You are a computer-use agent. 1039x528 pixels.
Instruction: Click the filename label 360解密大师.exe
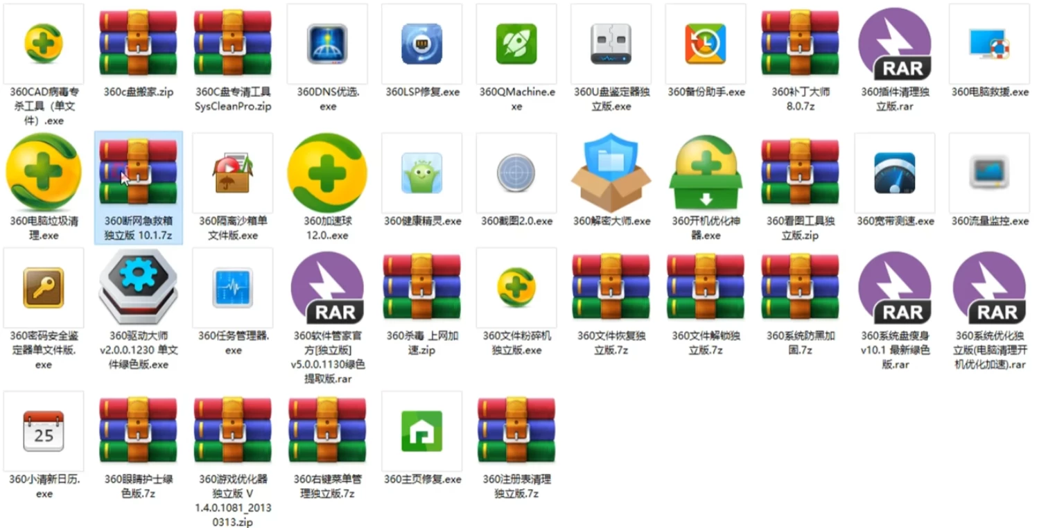tap(612, 221)
